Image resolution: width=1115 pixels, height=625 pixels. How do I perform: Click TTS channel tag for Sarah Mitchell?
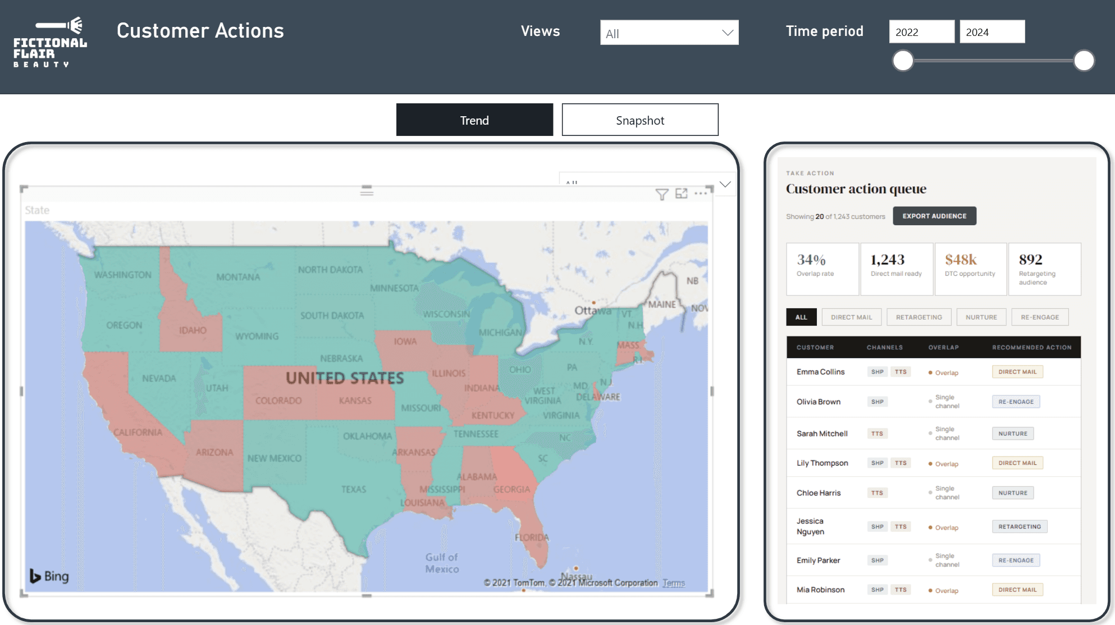[x=877, y=434]
